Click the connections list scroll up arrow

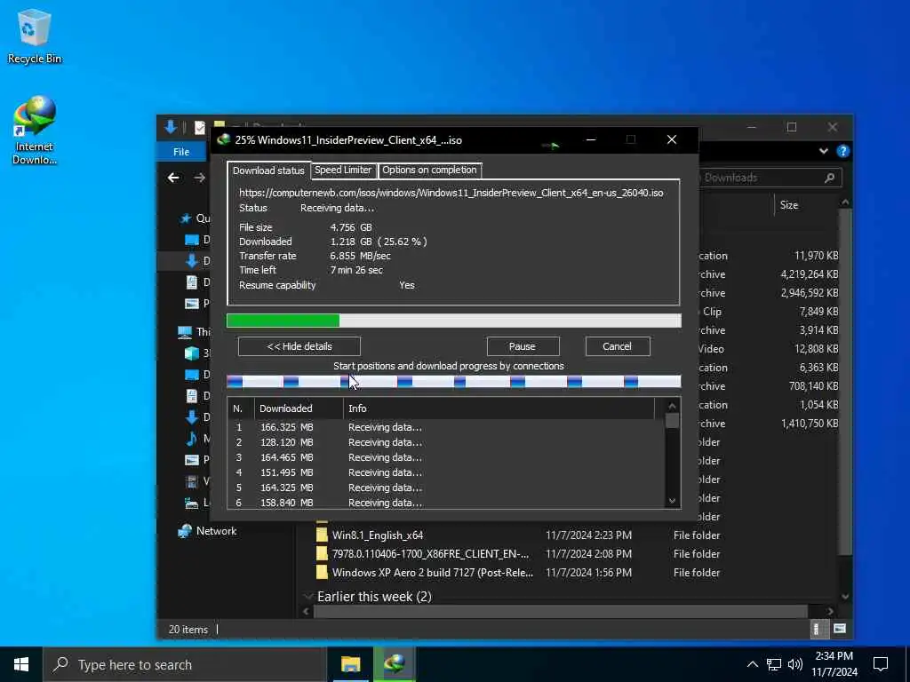click(672, 406)
